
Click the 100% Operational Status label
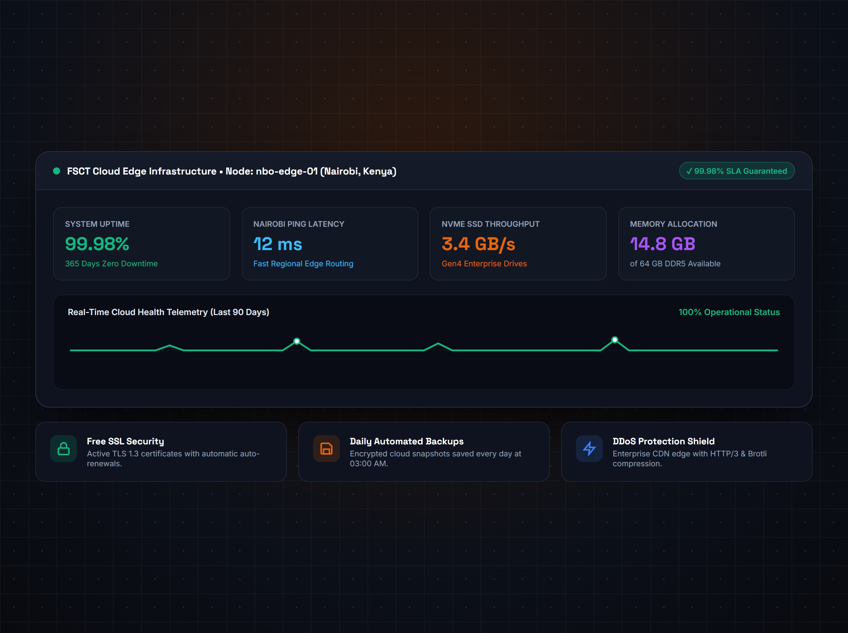point(729,312)
